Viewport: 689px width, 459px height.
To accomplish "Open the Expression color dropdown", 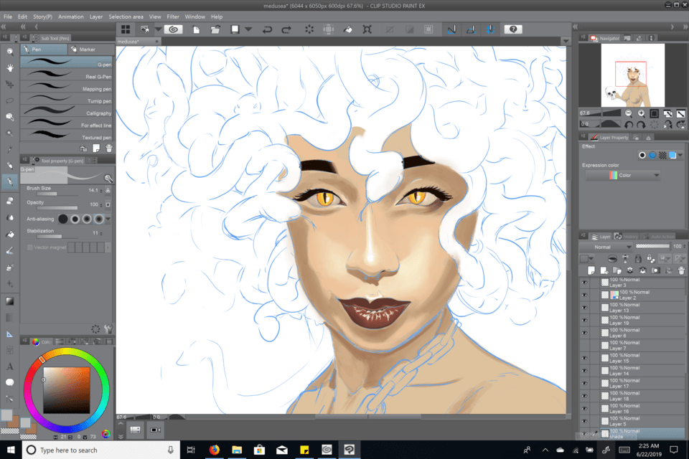I will pos(623,175).
